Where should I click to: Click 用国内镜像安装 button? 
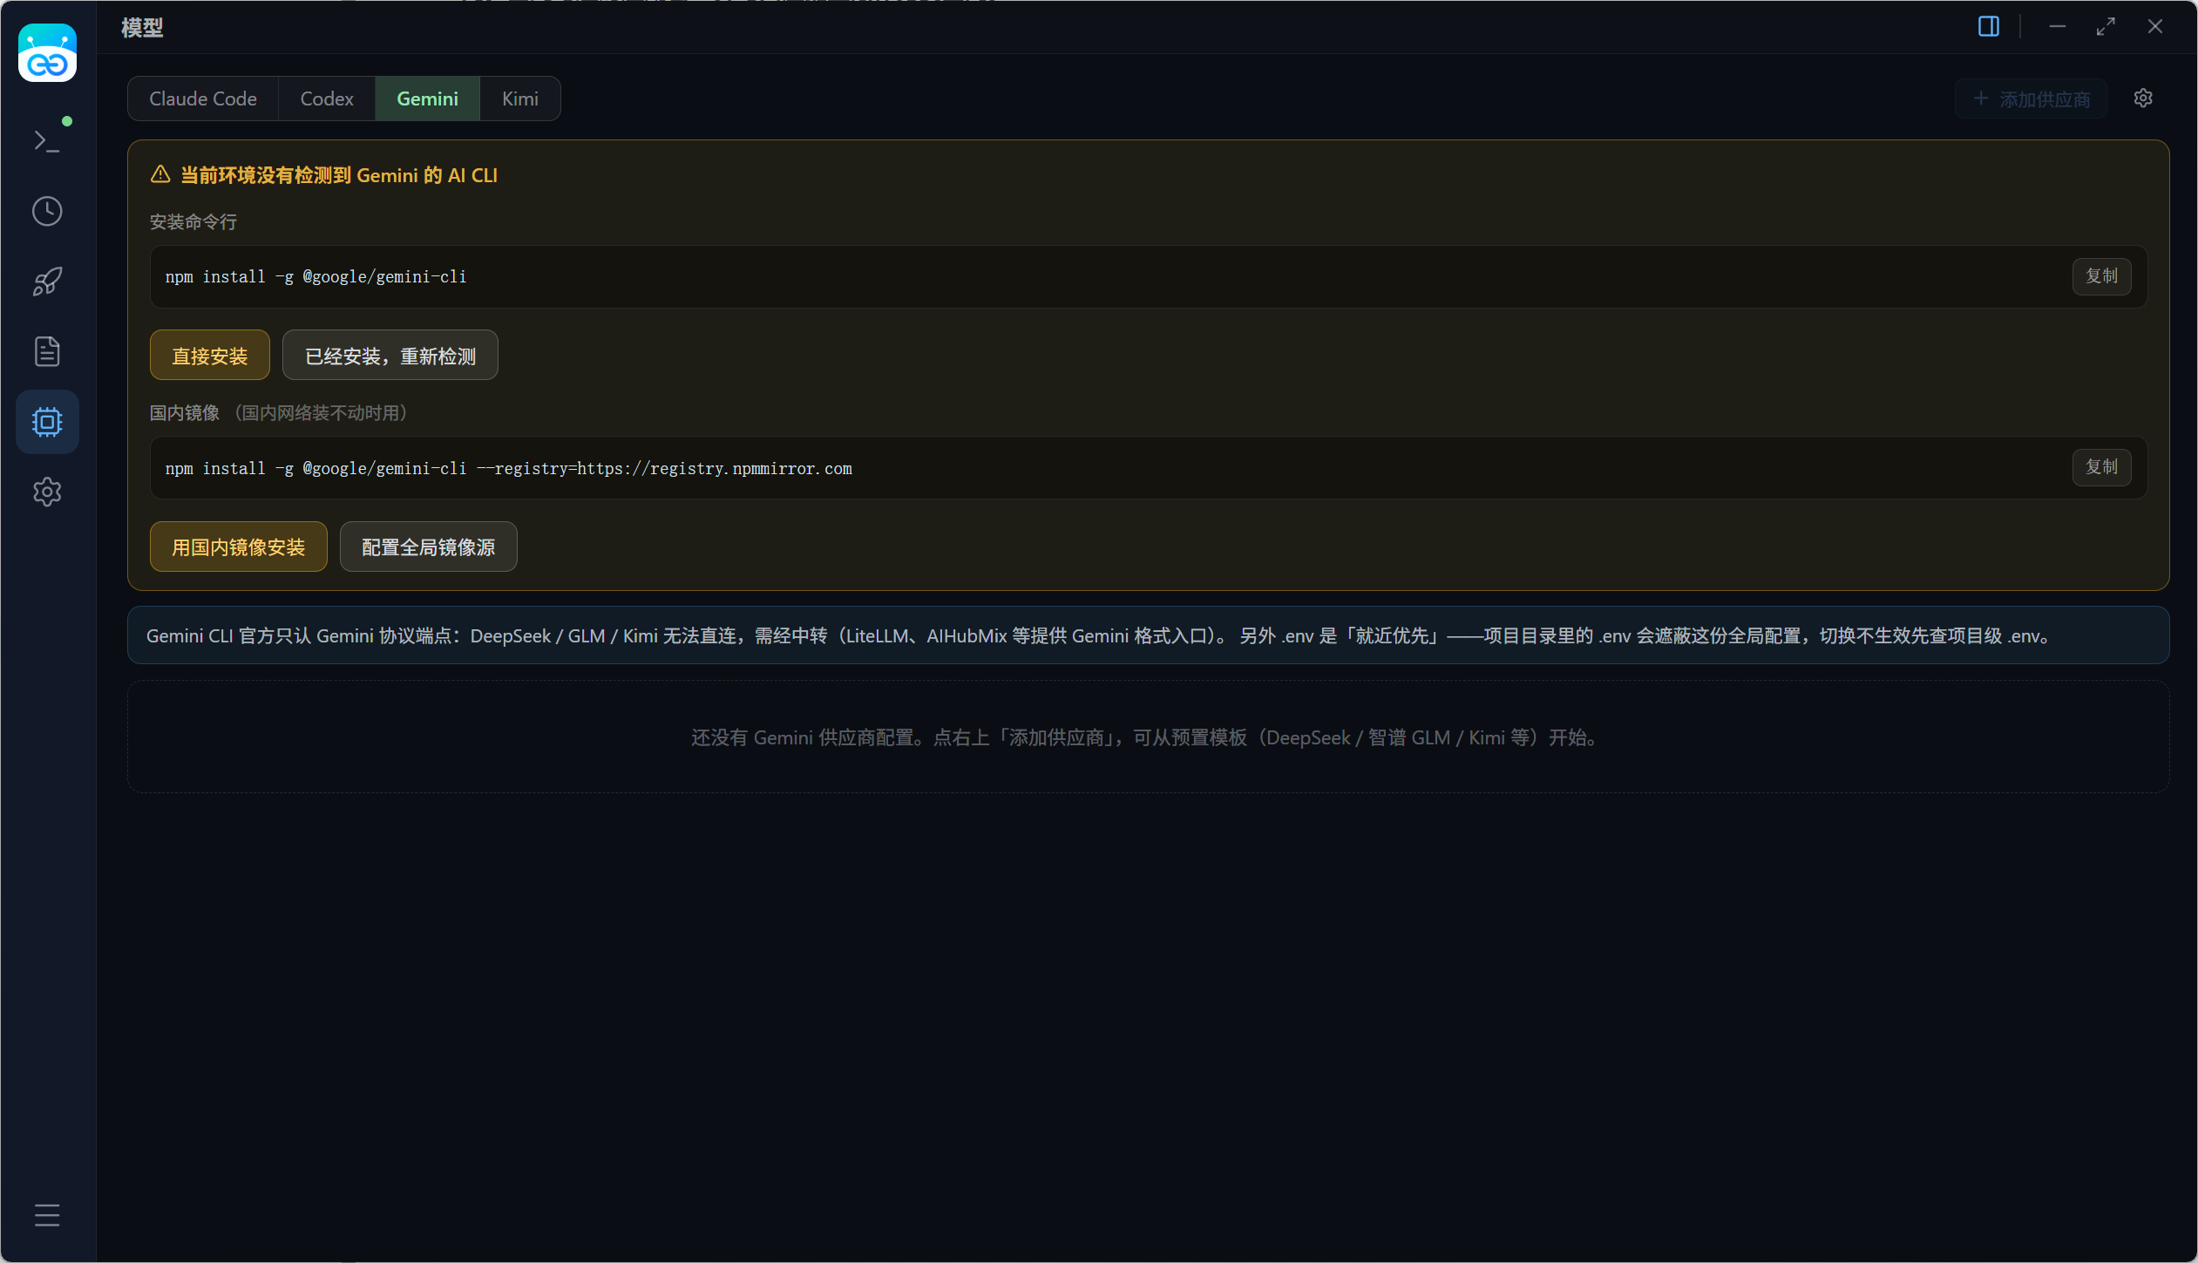click(239, 547)
